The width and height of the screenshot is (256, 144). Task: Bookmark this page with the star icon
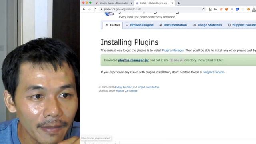(204, 9)
